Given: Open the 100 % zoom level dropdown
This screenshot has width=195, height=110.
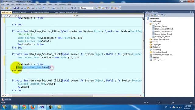Looking at the screenshot, I should (9, 95).
